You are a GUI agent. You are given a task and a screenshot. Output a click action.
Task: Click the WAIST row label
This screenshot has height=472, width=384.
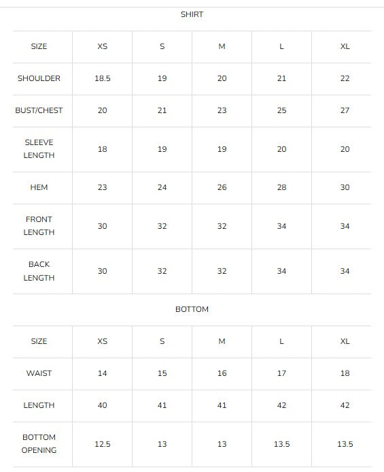[x=39, y=373]
